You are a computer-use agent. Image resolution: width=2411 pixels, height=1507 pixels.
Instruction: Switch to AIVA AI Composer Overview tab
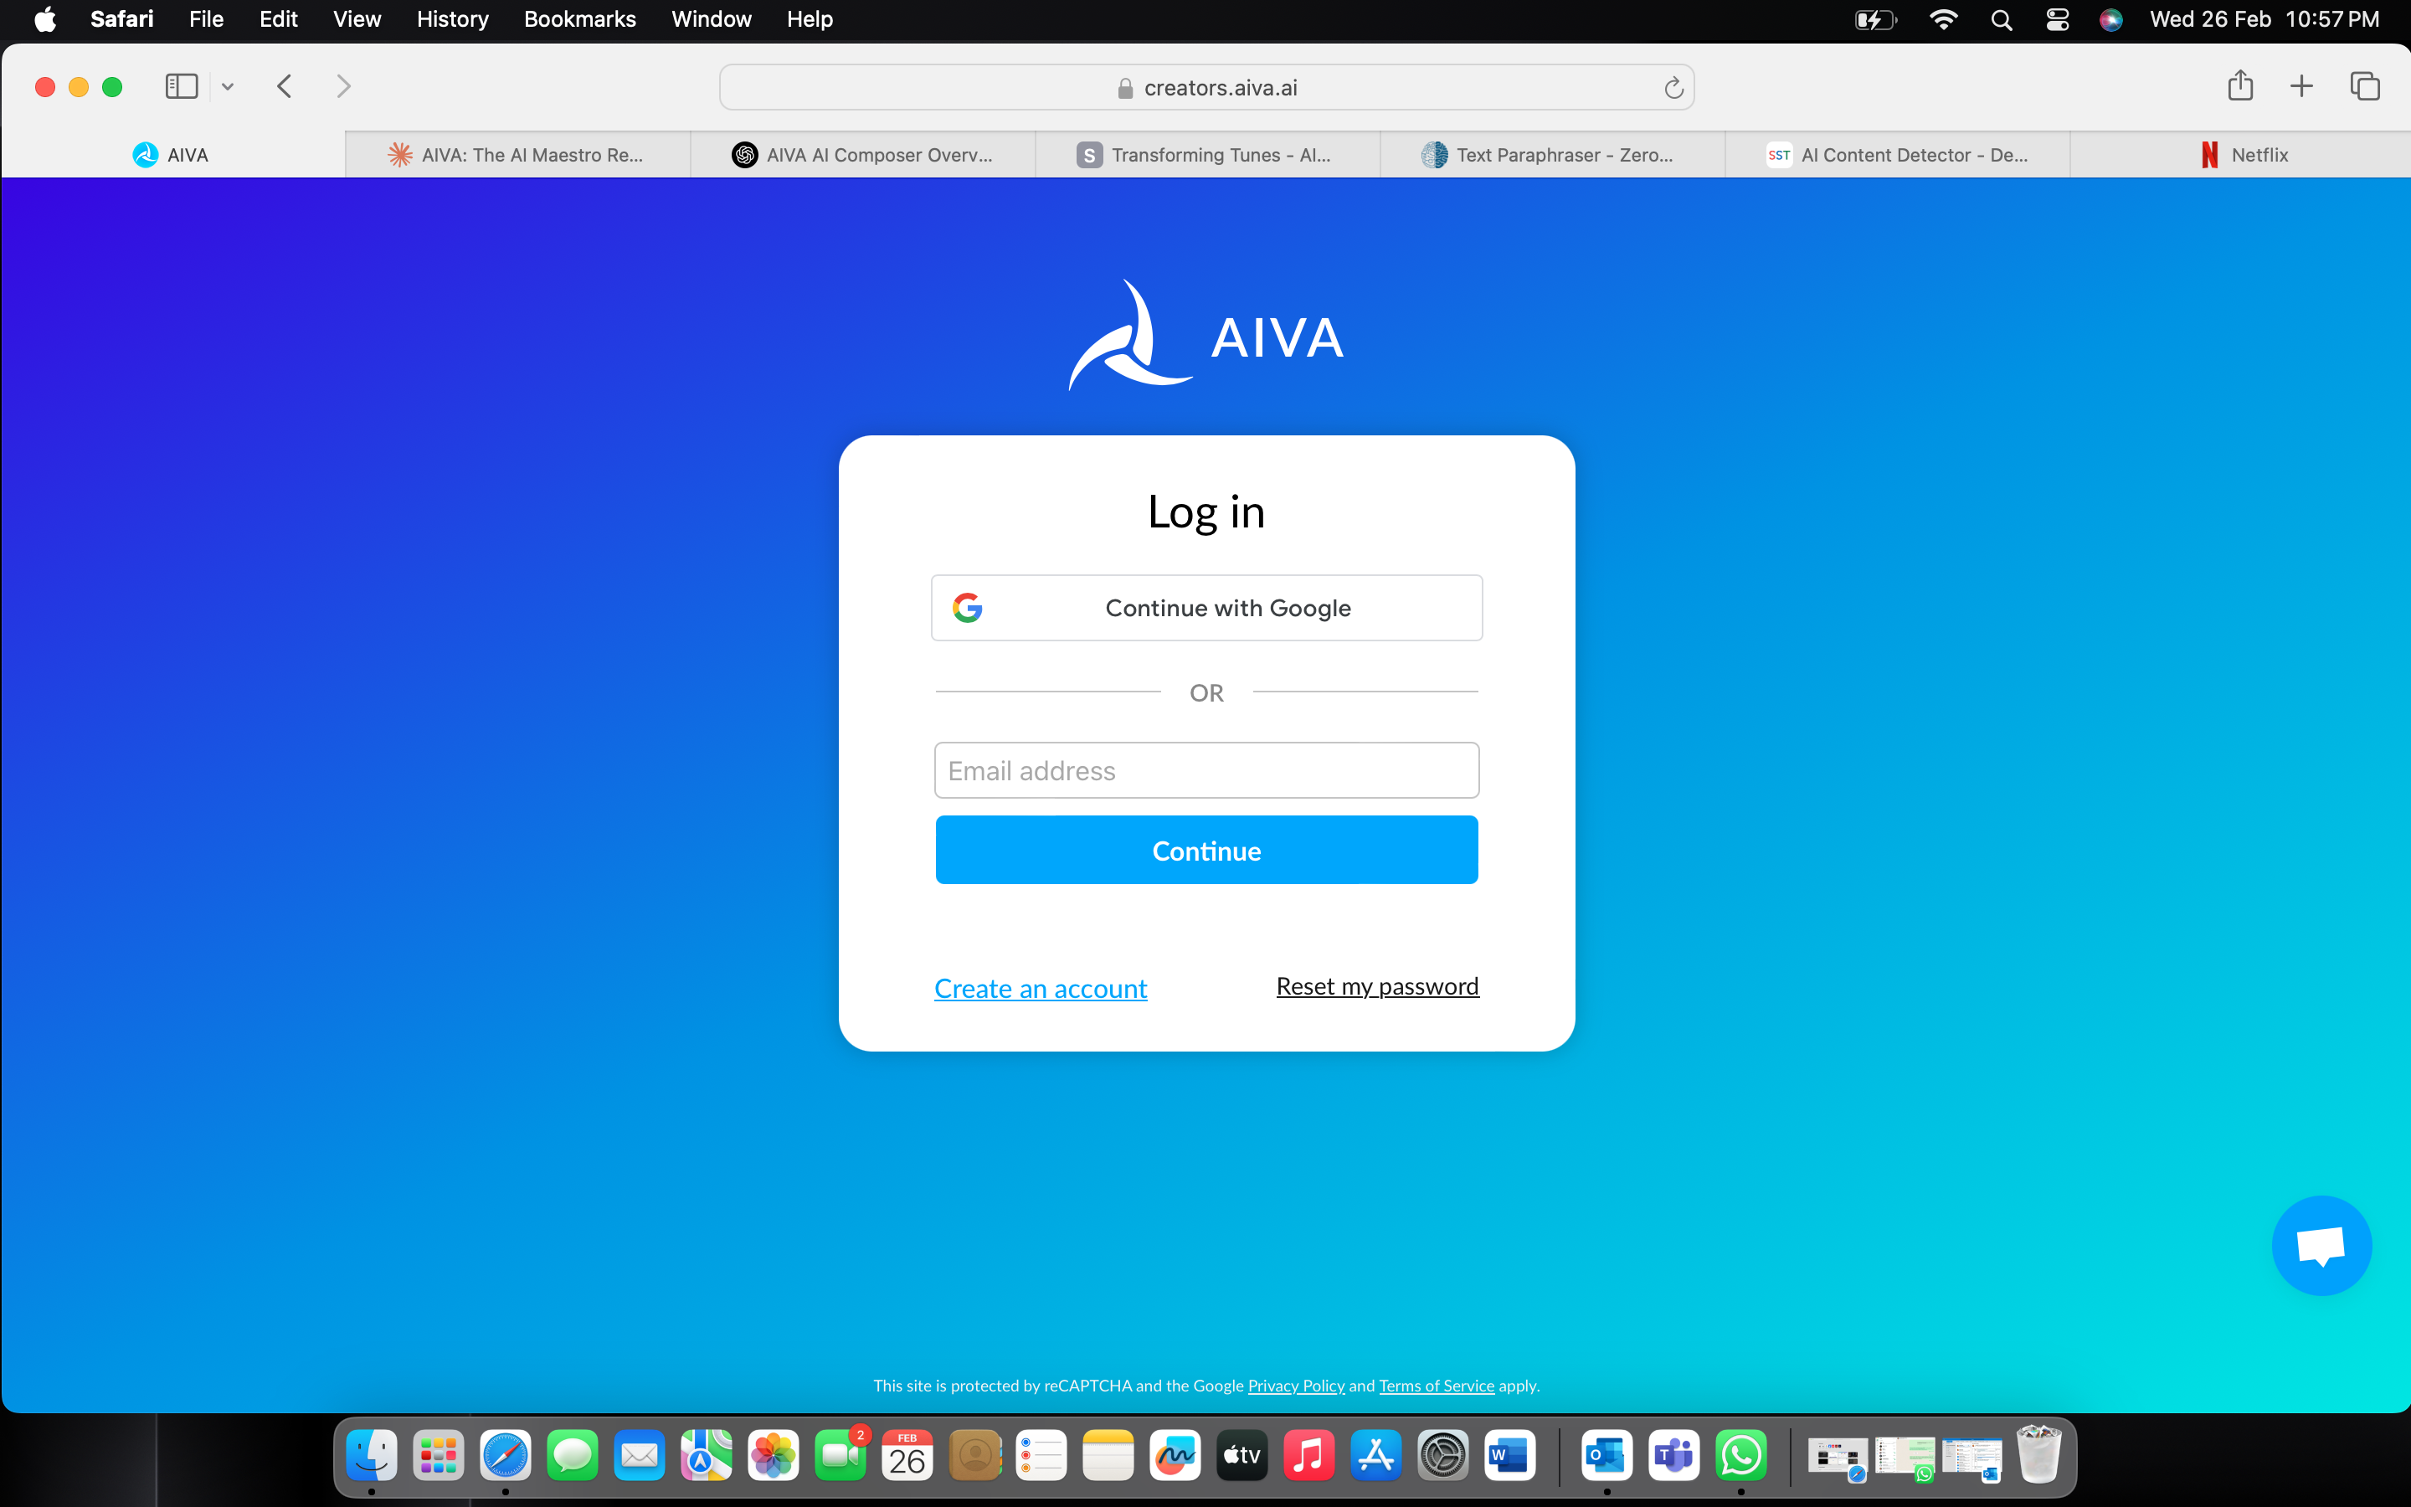[863, 155]
